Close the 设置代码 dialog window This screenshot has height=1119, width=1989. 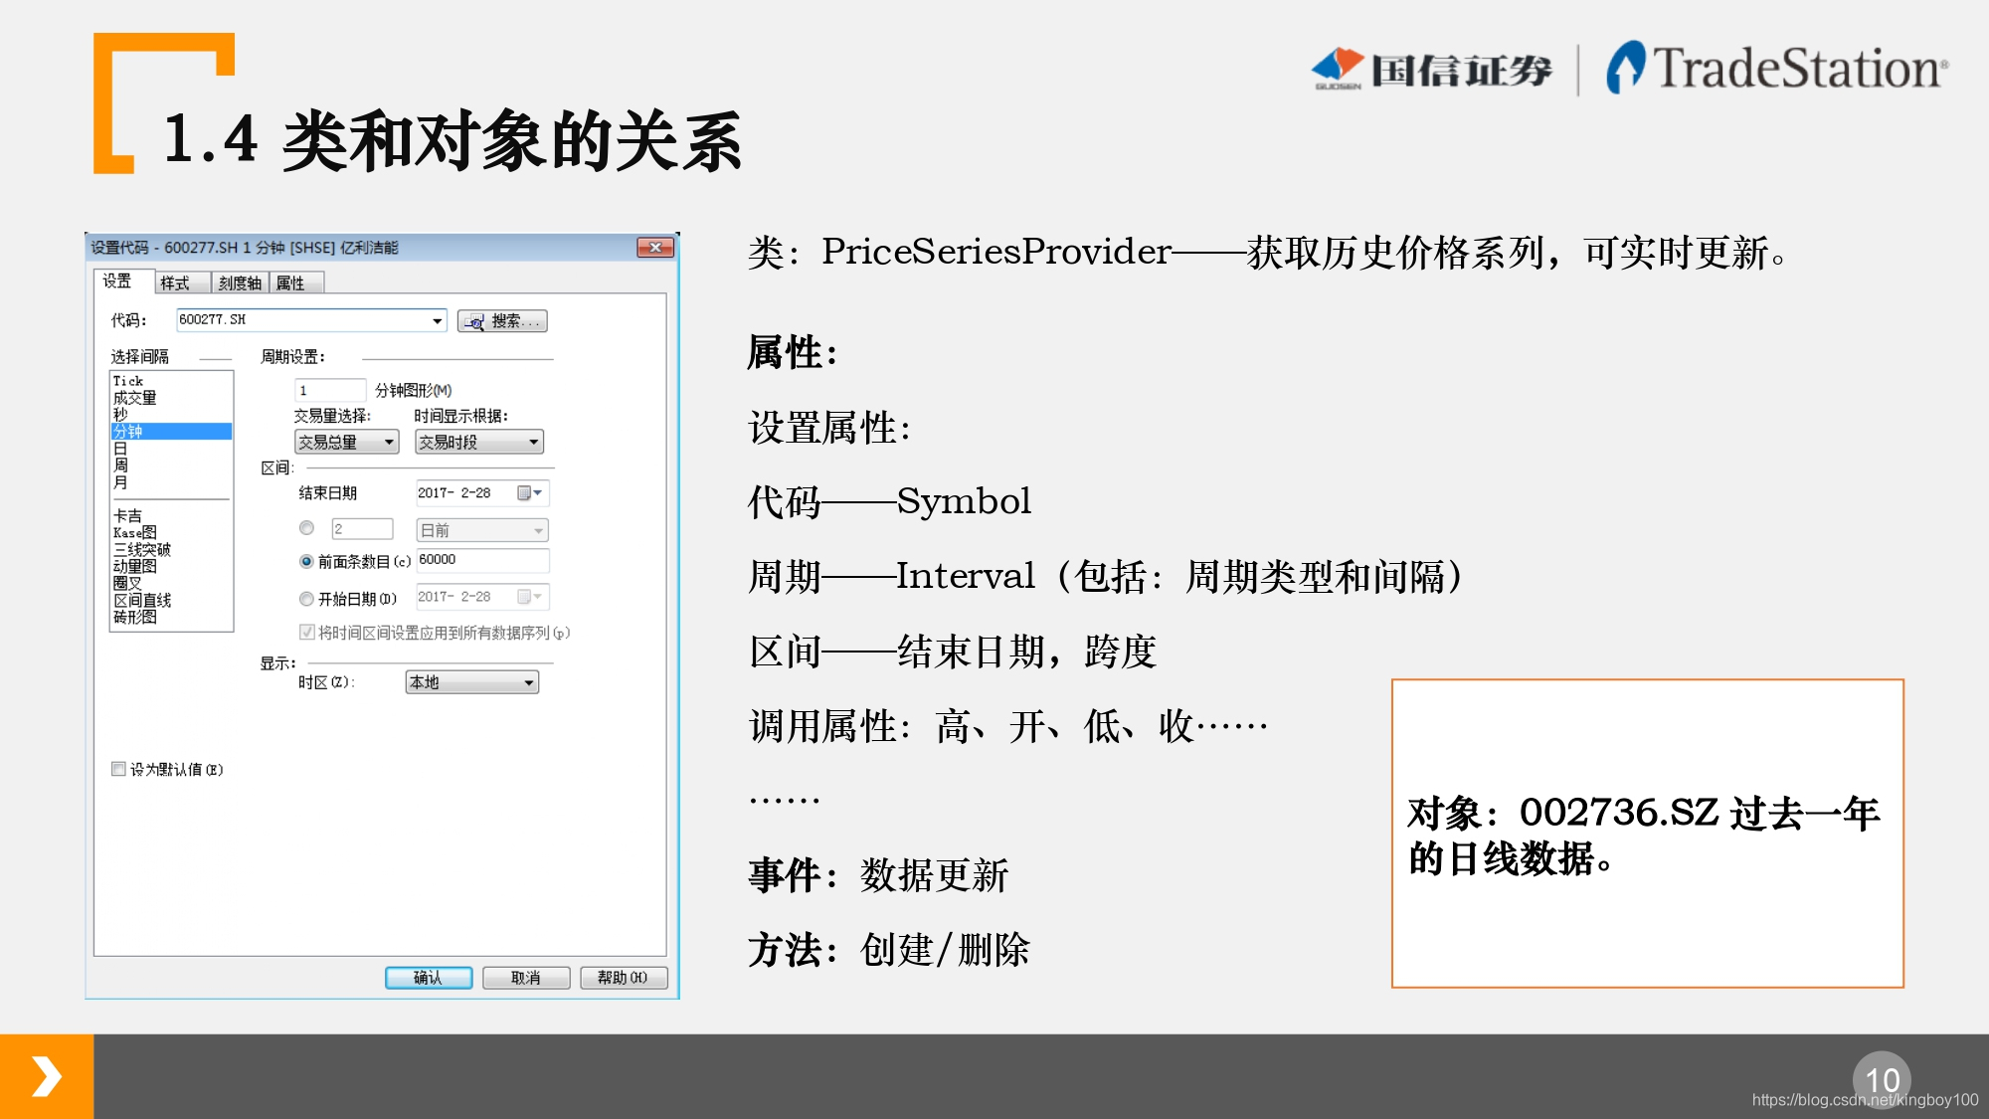click(x=654, y=248)
